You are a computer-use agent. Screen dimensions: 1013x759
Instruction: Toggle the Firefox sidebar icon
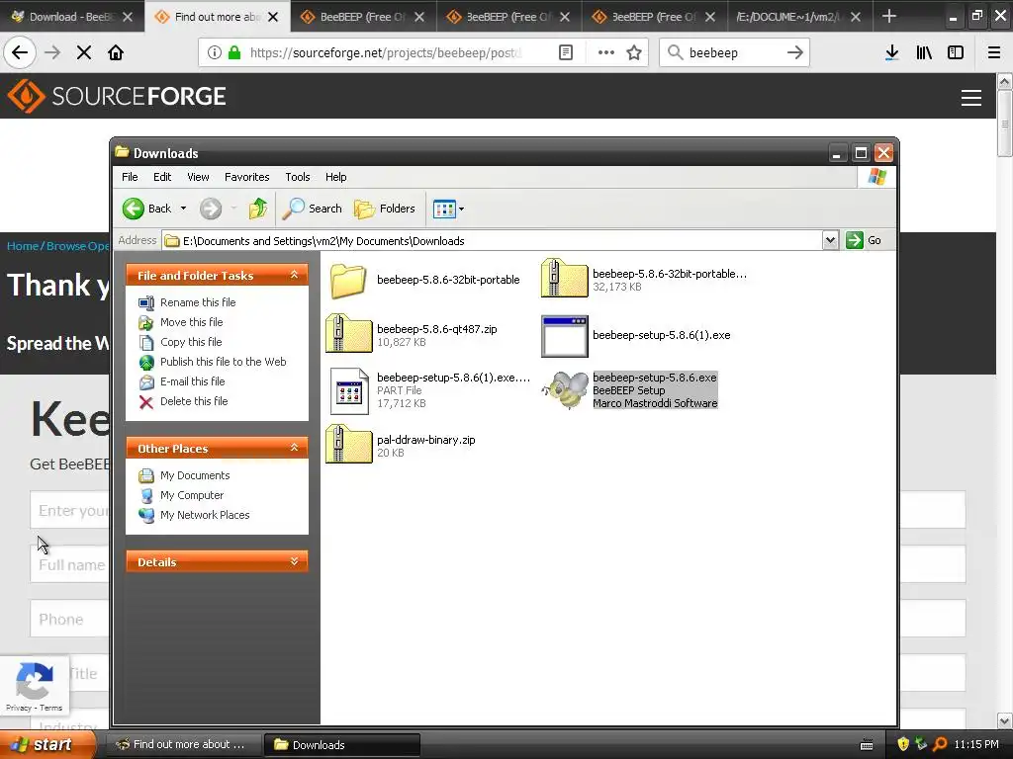956,52
